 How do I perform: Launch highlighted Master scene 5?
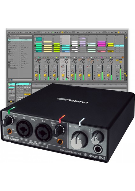(115, 46)
